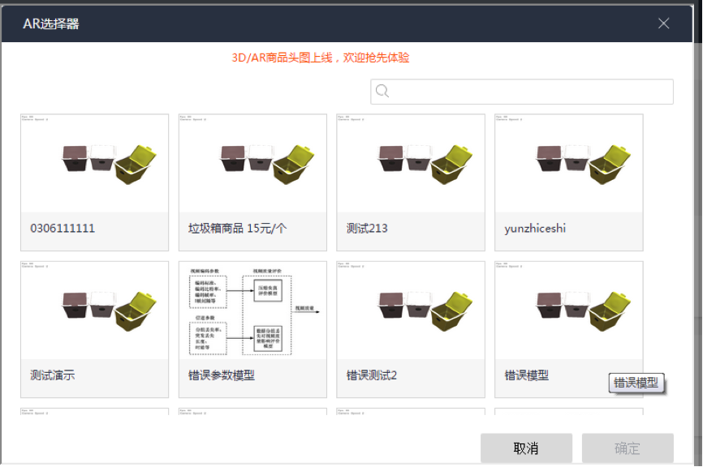Click the magnifier icon in the search box
The image size is (703, 467).
click(382, 91)
